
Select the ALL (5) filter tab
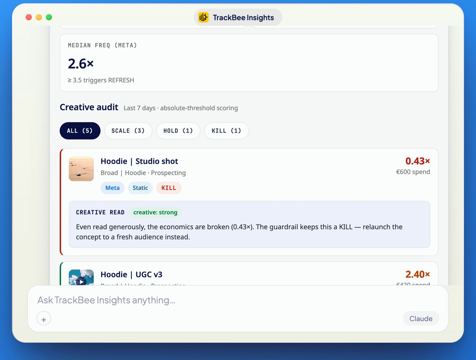coord(80,131)
